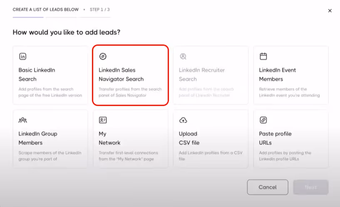Click 'Add profiles by pasting the' description
The width and height of the screenshot is (340, 207).
pyautogui.click(x=285, y=156)
